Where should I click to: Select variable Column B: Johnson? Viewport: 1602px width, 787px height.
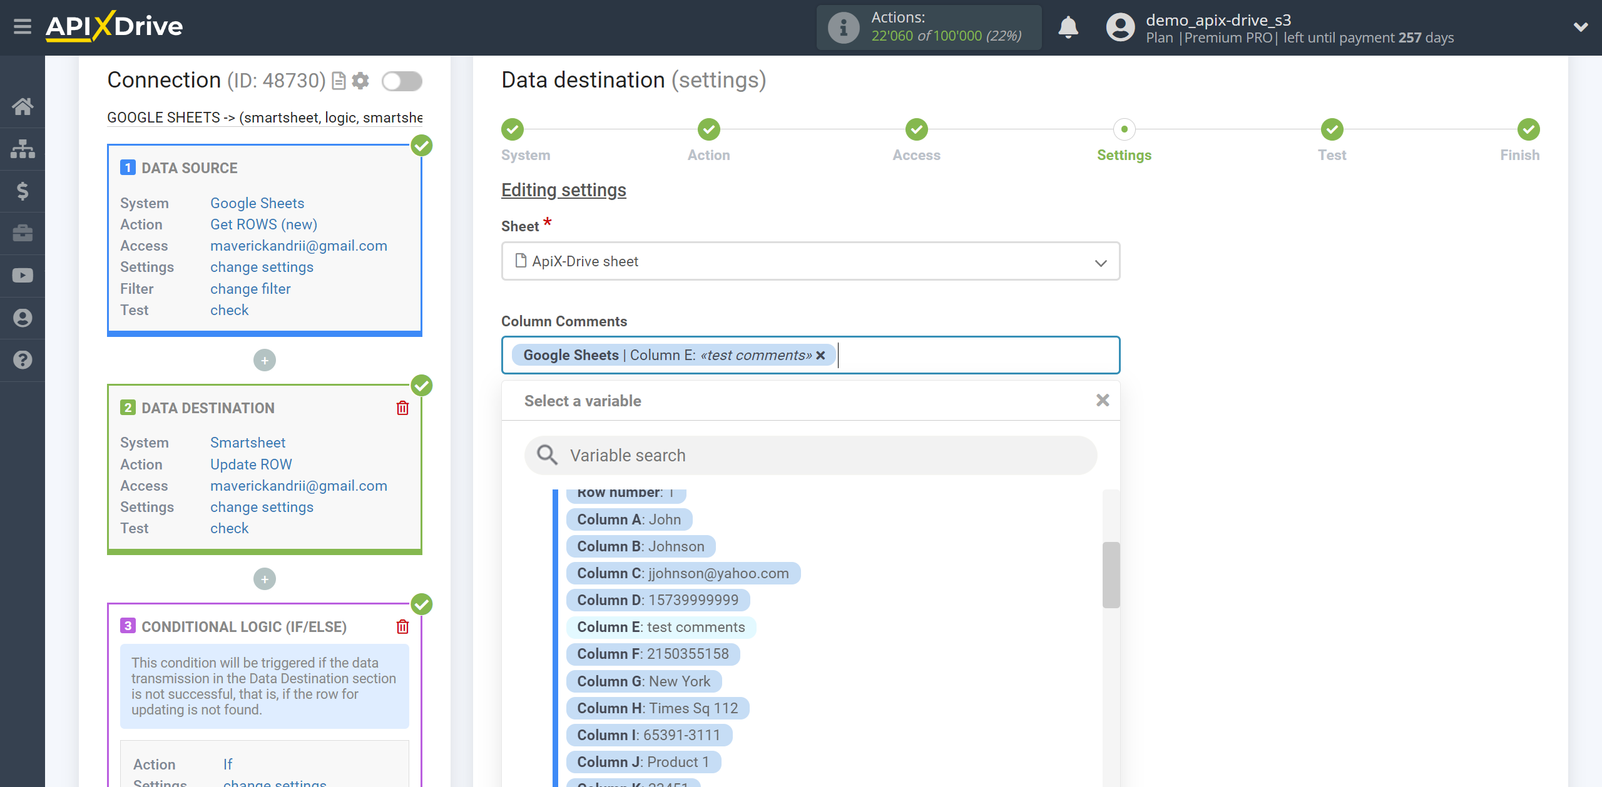(641, 546)
